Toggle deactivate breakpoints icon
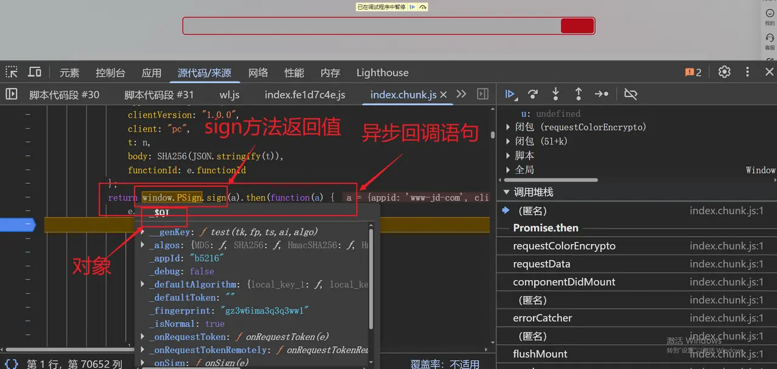The height and width of the screenshot is (369, 777). pos(631,94)
